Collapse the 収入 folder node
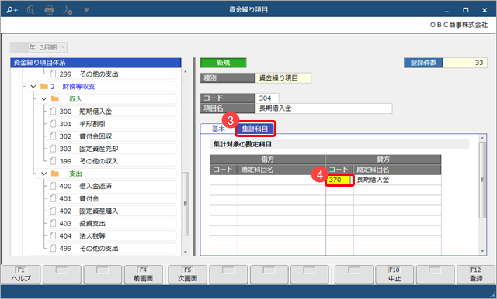Viewport: 497px width, 299px height. click(x=44, y=99)
